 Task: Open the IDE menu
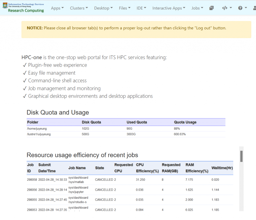[x=141, y=8]
